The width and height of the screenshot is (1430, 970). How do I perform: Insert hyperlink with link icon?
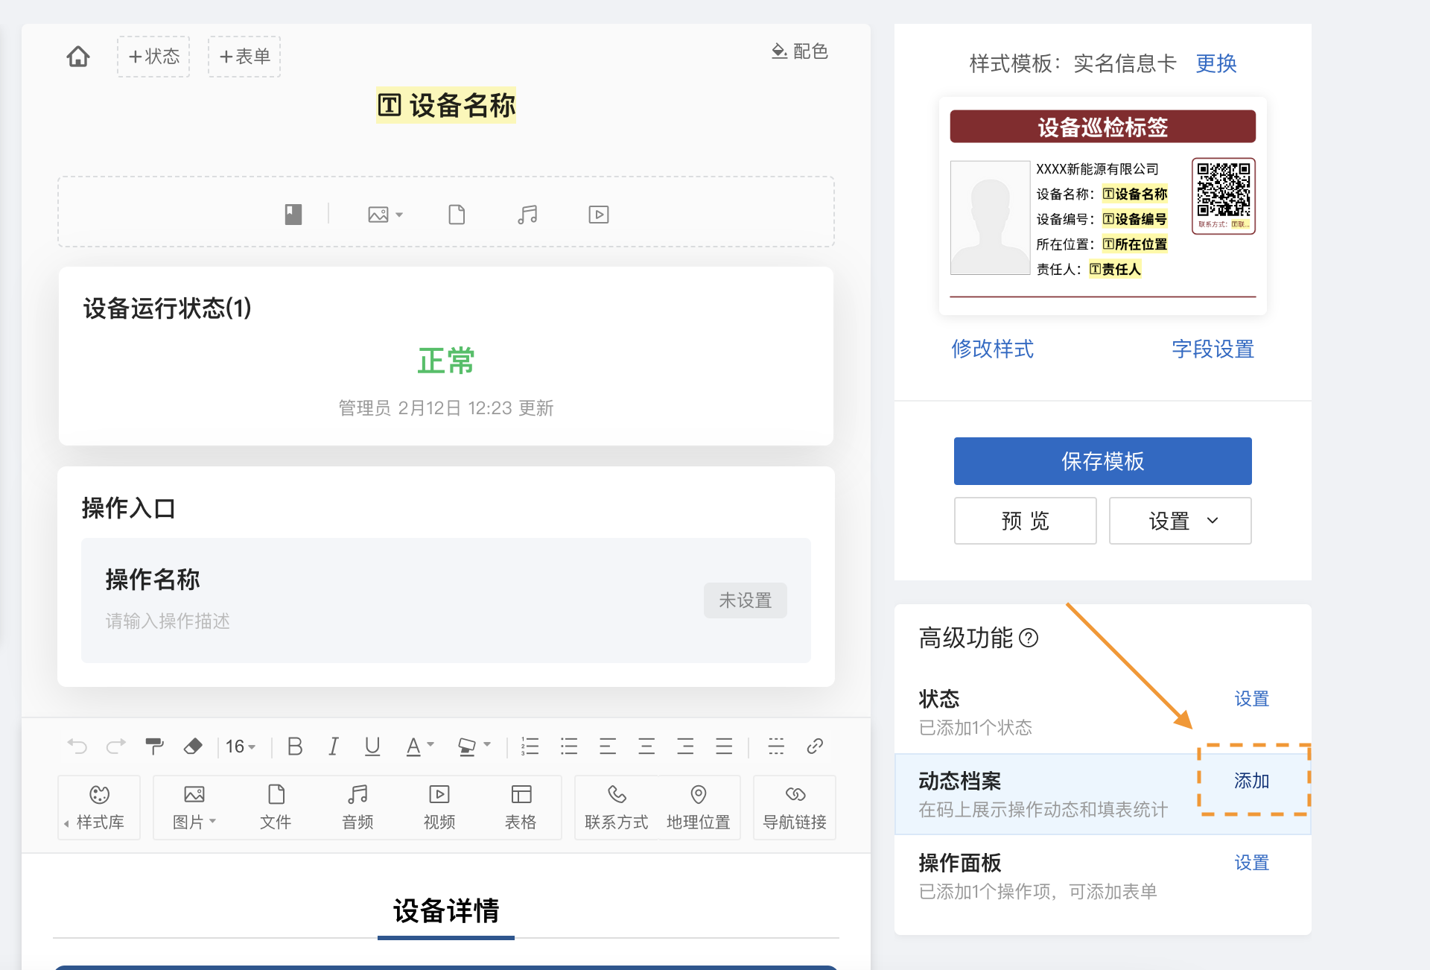click(815, 746)
